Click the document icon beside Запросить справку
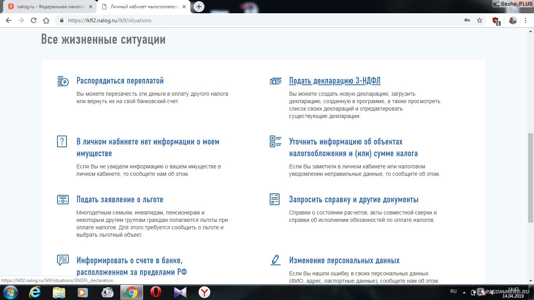Image resolution: width=534 pixels, height=300 pixels. [x=275, y=199]
